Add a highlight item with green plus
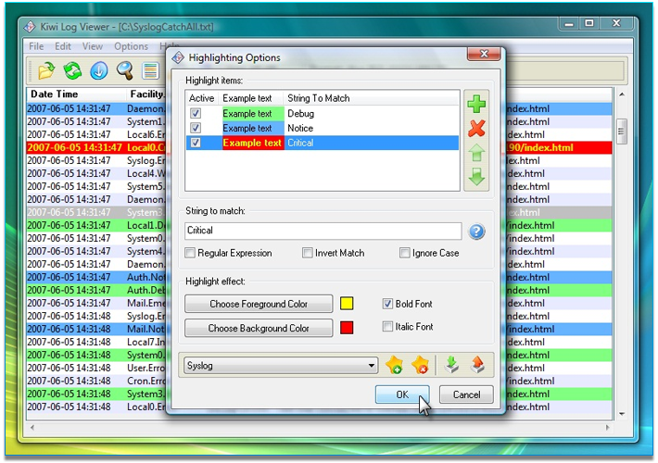Screen dimensions: 658x463 tap(476, 104)
